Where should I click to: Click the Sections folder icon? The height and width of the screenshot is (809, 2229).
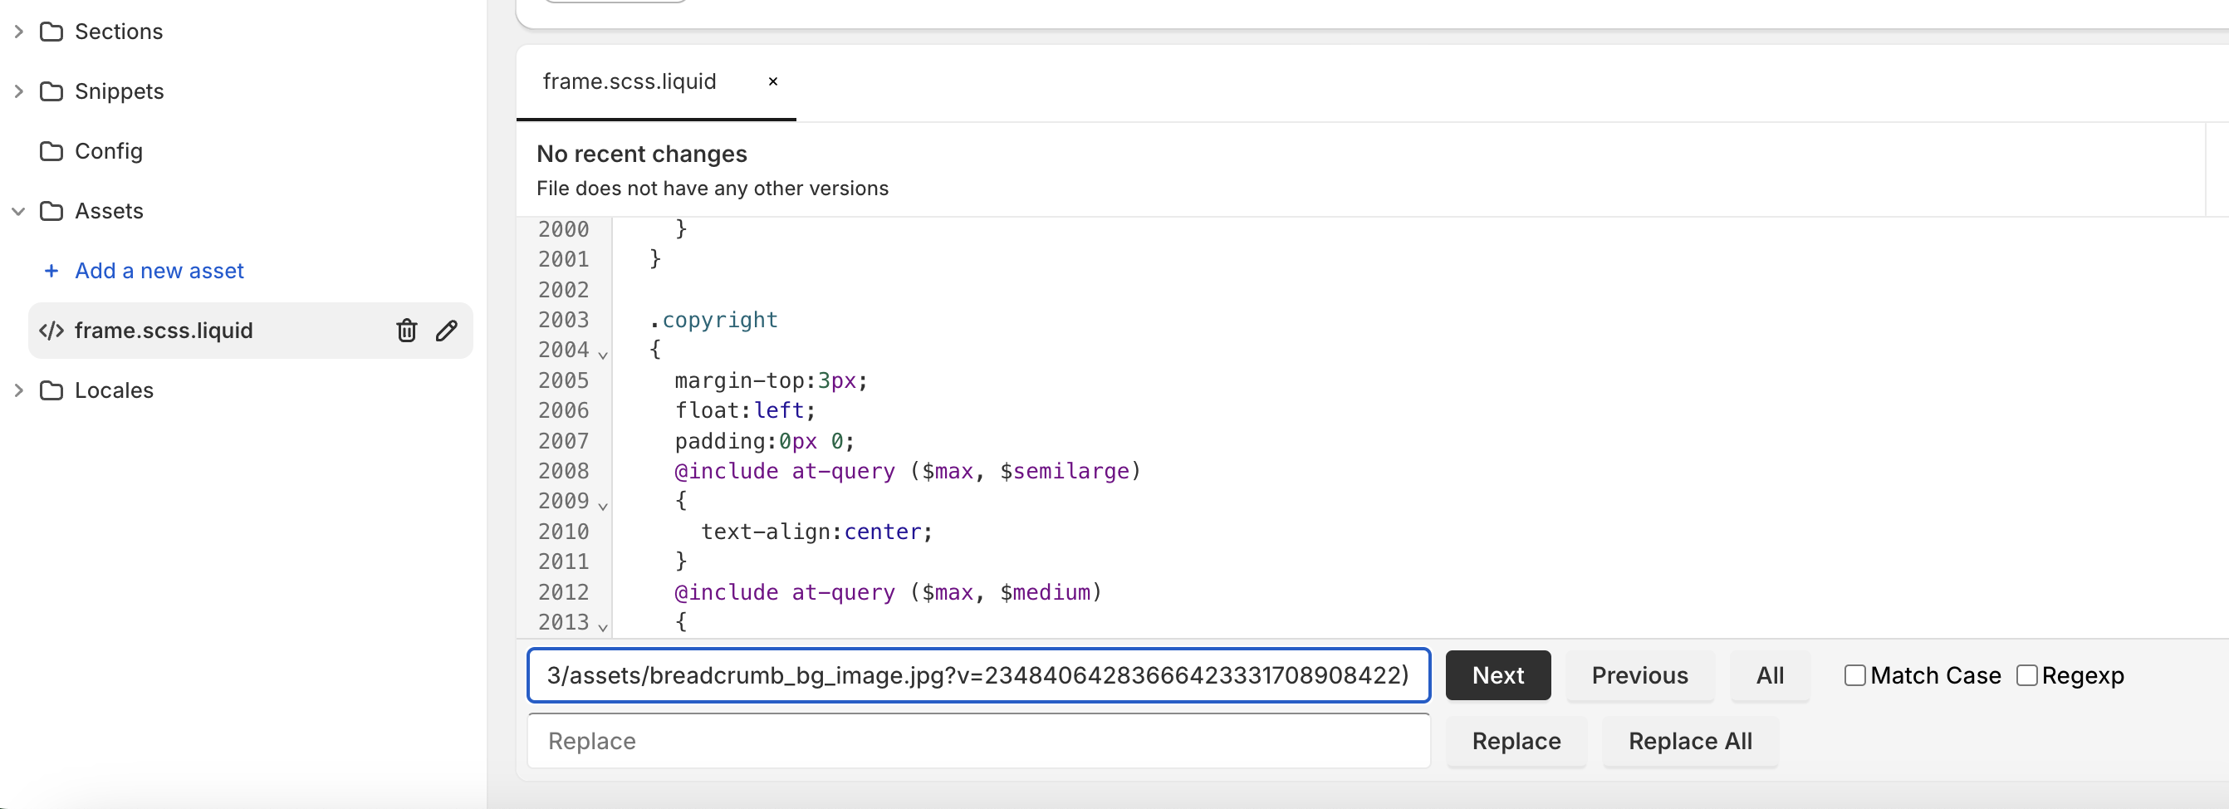[x=52, y=32]
